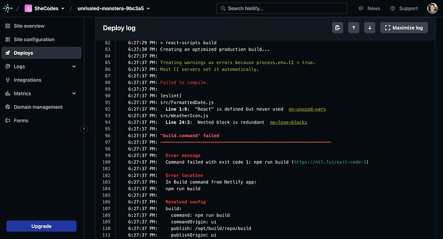
Task: Click the Deploys rocket icon
Action: (x=8, y=53)
